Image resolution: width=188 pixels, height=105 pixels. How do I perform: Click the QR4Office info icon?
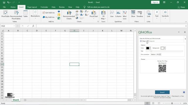(184, 92)
